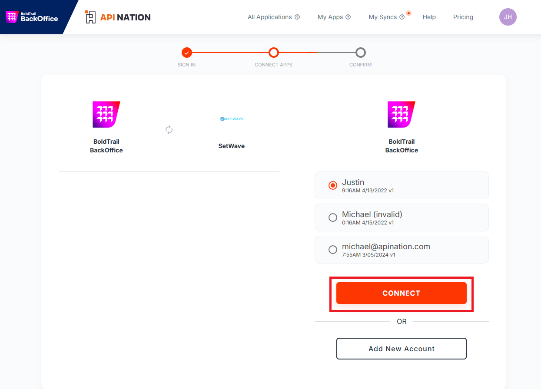The height and width of the screenshot is (389, 541).
Task: Select the Michael (invalid) account option
Action: click(333, 218)
